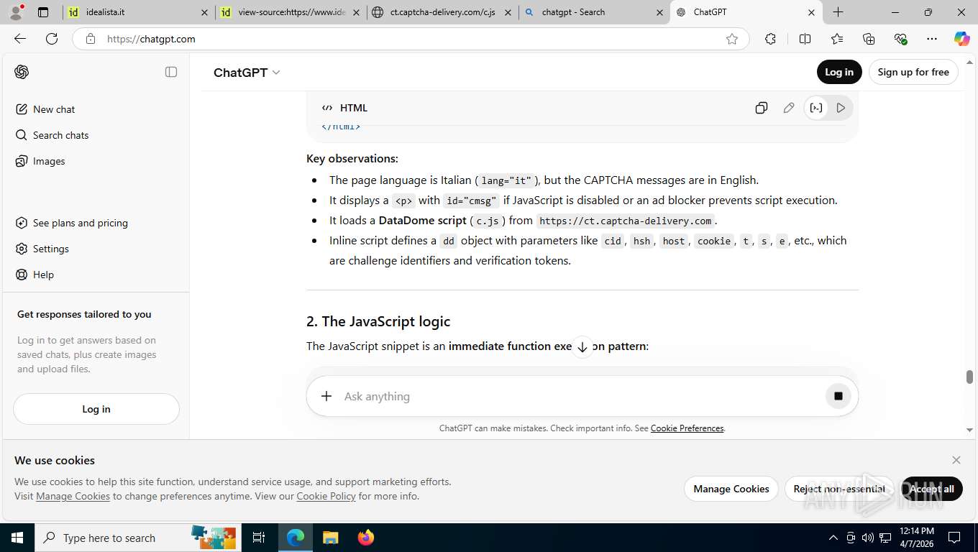Open a new browser tab
Screen dimensions: 978x552
tap(838, 12)
